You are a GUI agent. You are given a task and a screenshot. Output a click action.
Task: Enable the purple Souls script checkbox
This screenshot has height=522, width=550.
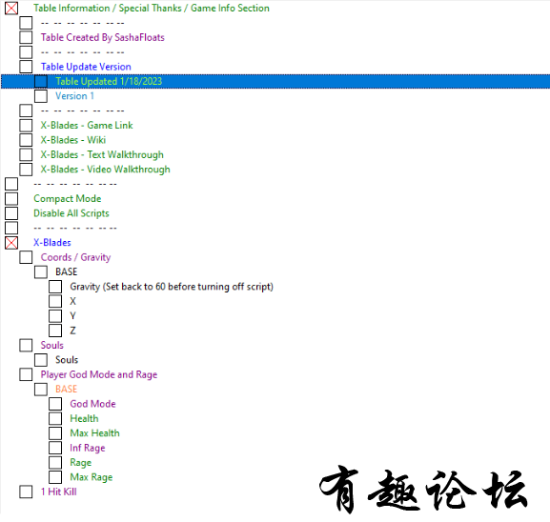26,346
